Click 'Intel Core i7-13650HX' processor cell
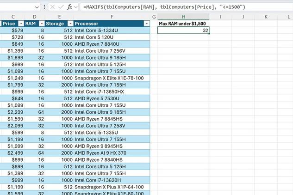The image size is (293, 195). tap(112, 91)
